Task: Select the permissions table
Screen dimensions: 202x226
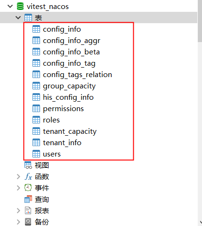Action: [63, 109]
